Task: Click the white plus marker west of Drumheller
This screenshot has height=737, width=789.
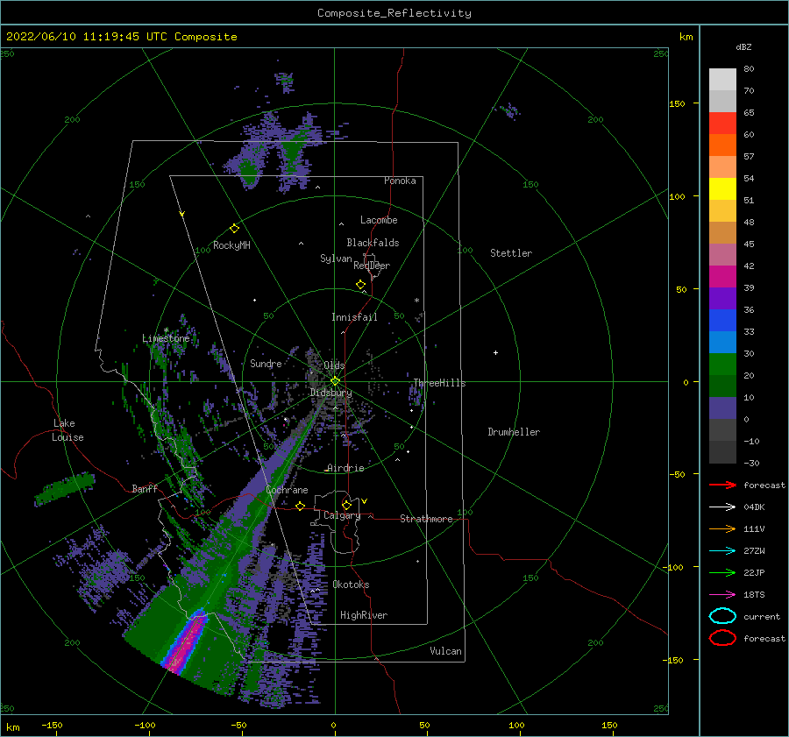Action: point(495,352)
